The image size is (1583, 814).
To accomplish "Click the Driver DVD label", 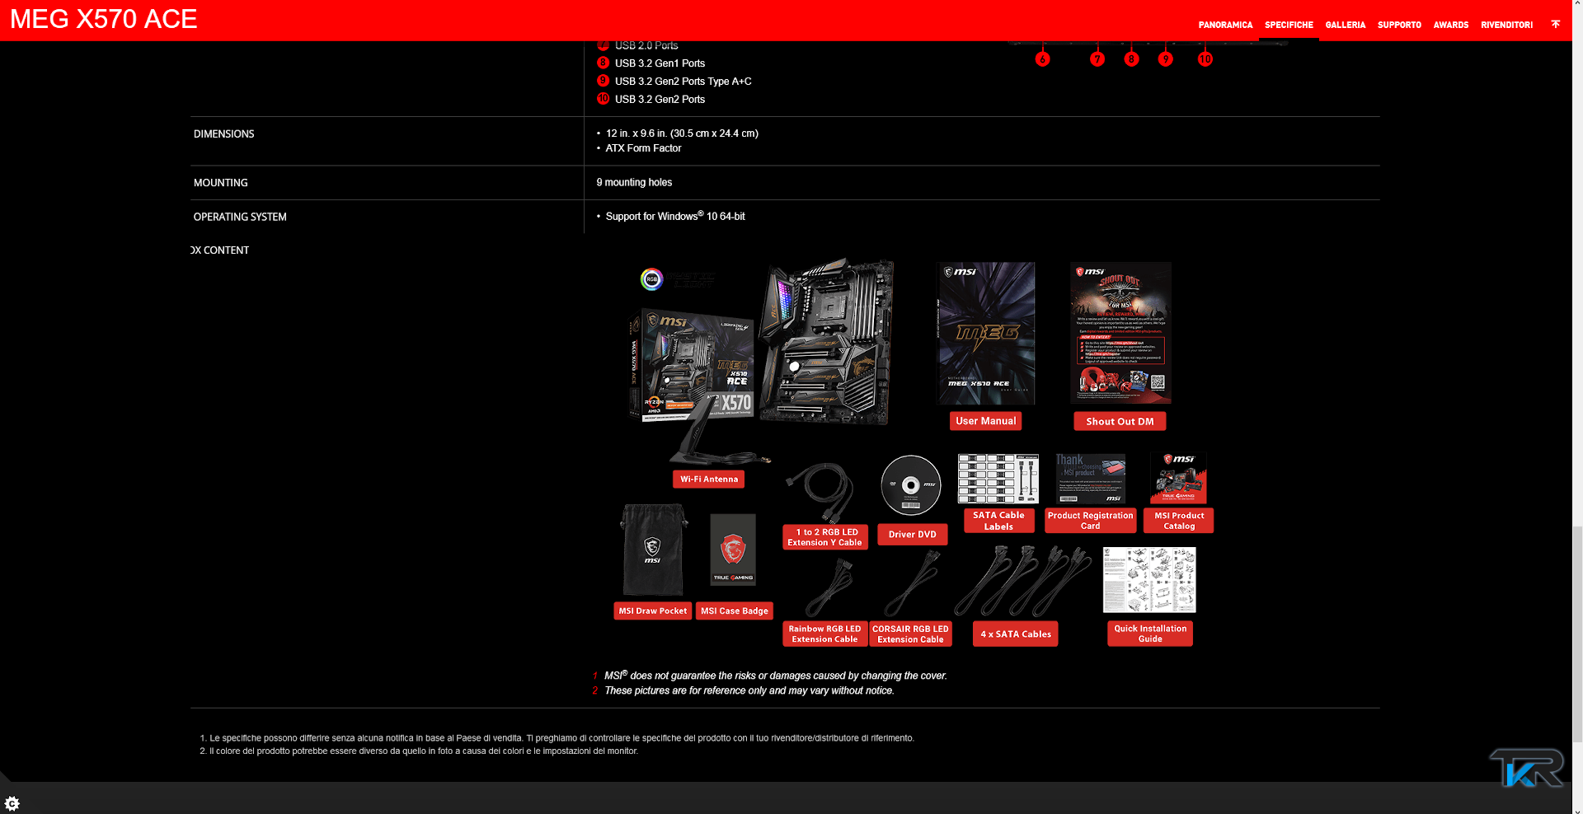I will tap(913, 535).
